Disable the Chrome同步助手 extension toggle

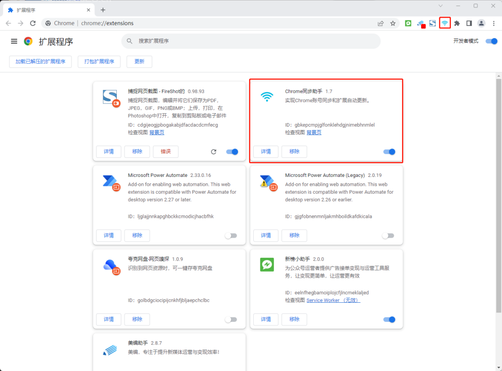390,151
